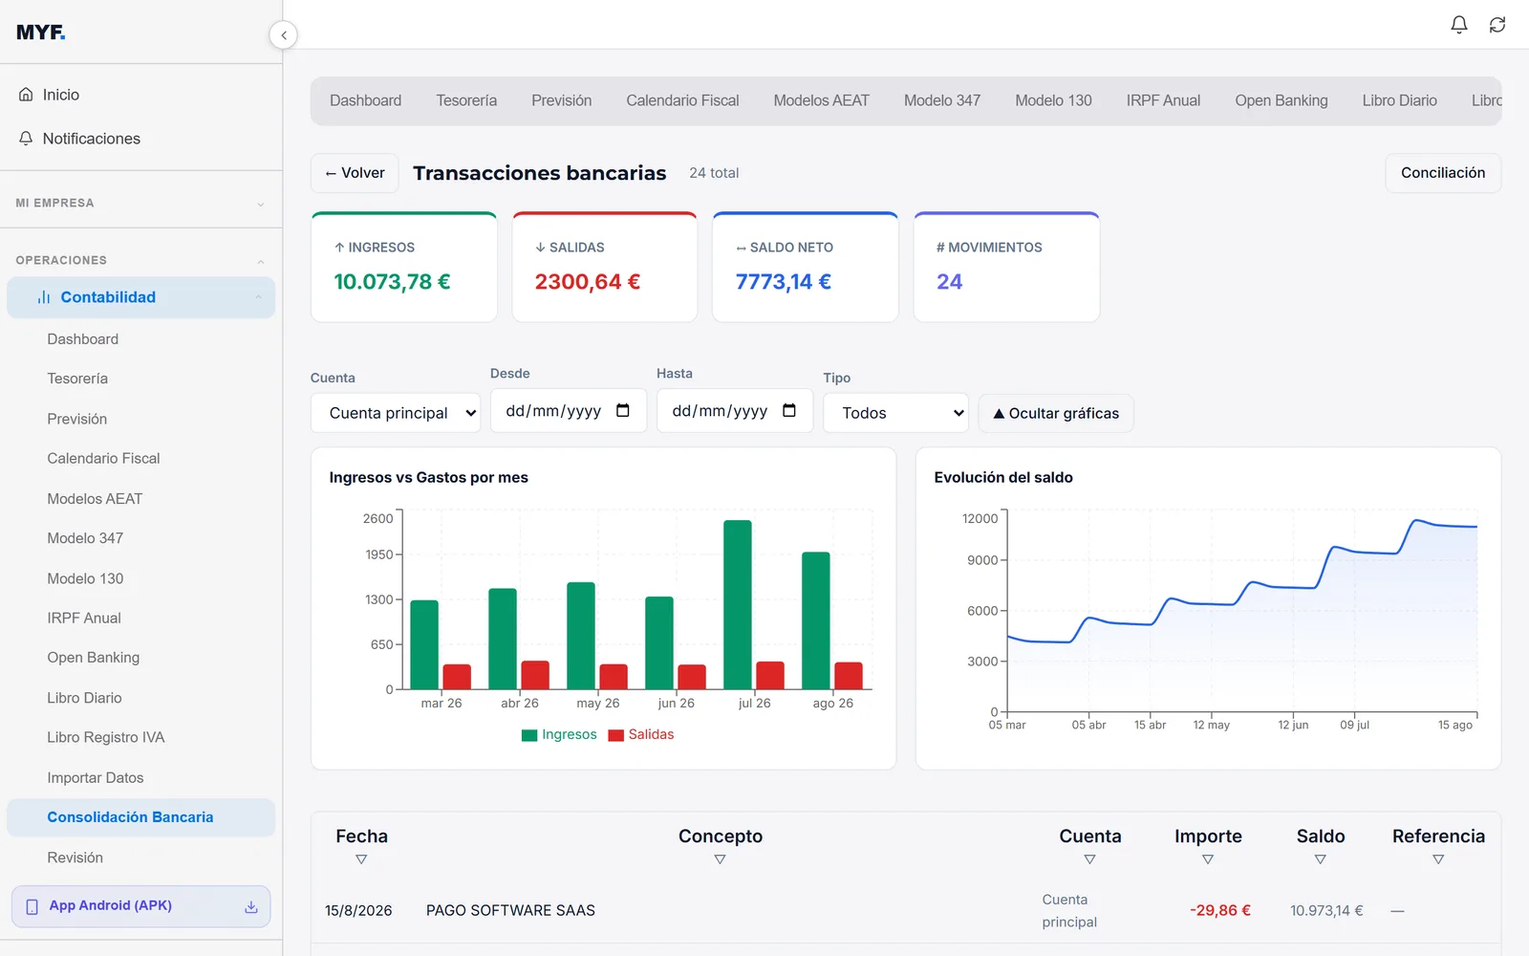Go to Inicio in the sidebar
Image resolution: width=1529 pixels, height=956 pixels.
[140, 95]
